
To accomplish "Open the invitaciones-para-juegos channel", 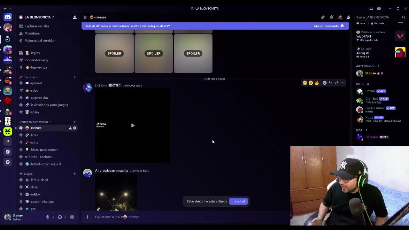I will click(x=48, y=105).
